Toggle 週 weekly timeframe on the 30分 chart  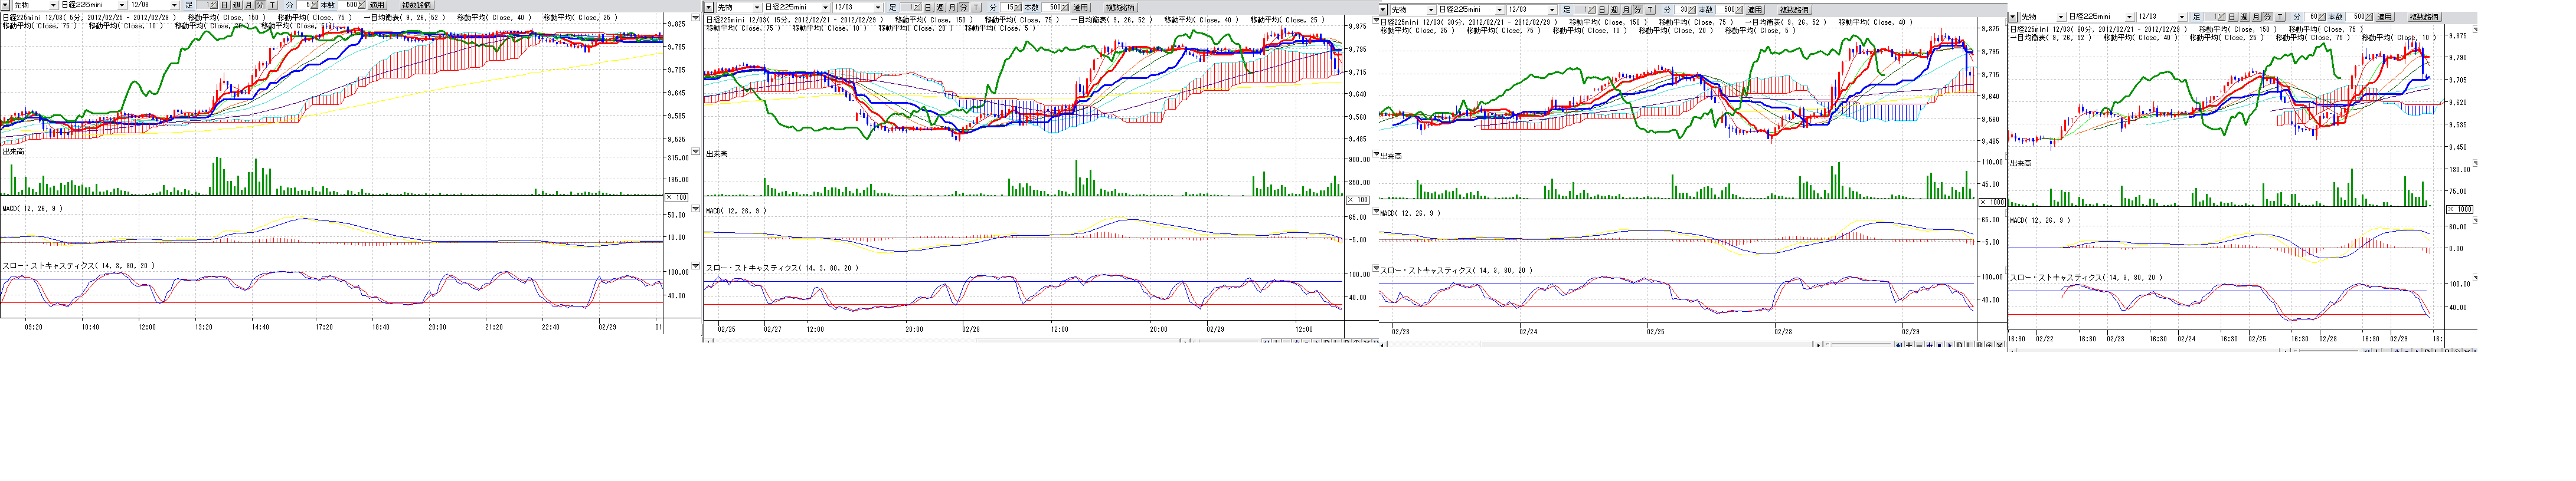pyautogui.click(x=1615, y=10)
